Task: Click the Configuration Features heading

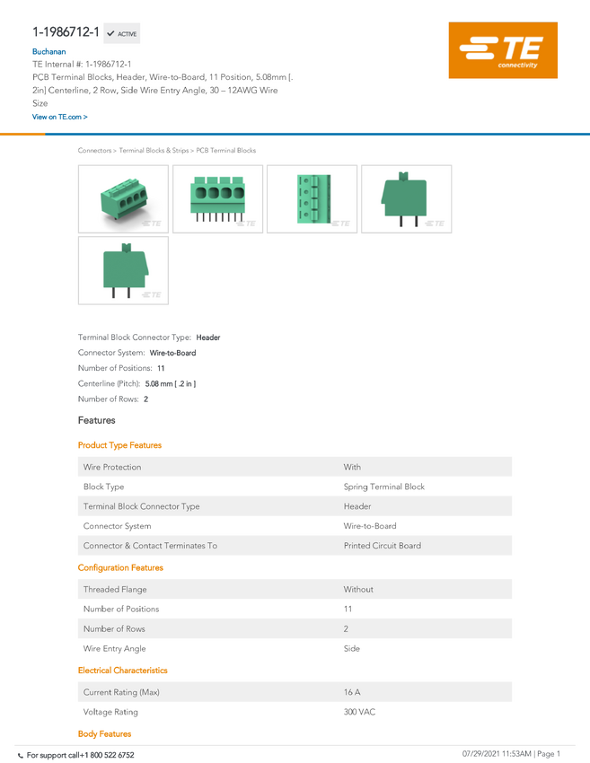Action: click(120, 568)
